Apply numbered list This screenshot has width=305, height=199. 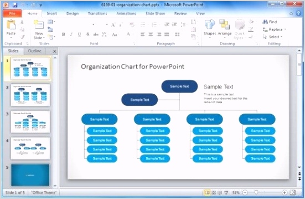pyautogui.click(x=154, y=24)
